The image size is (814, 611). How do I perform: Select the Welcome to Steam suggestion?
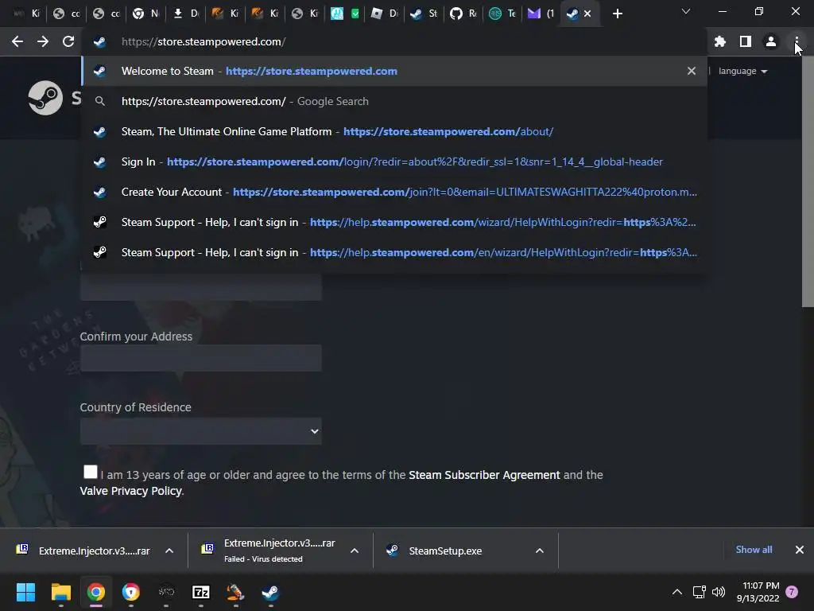(x=394, y=71)
